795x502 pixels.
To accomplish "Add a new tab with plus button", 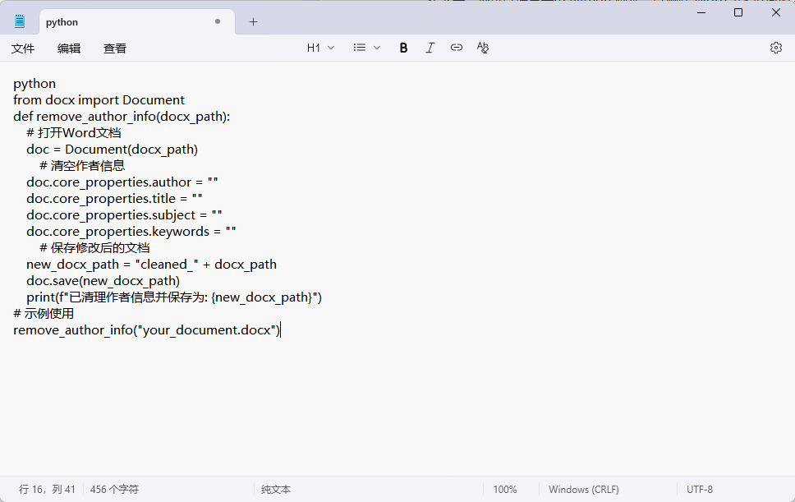I will point(254,22).
